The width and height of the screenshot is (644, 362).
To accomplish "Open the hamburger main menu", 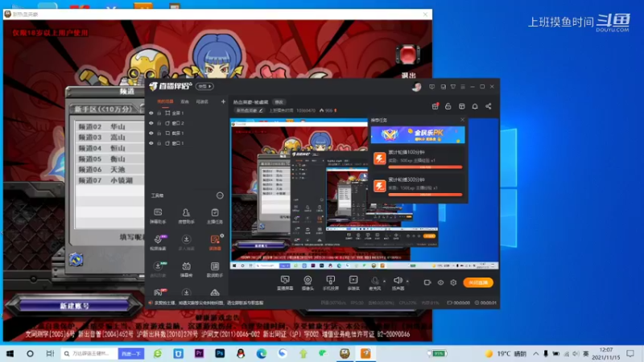I will coord(463,87).
